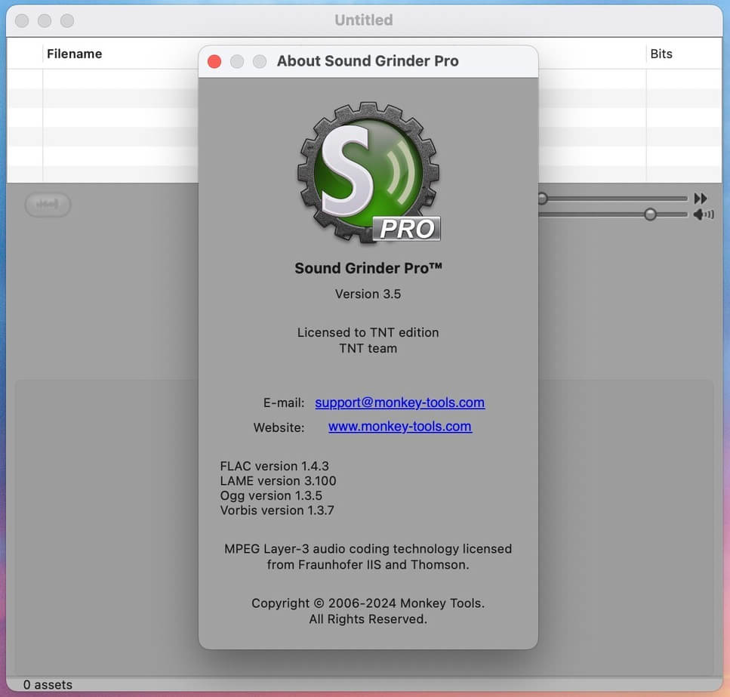Click the Untitled window's close button
Viewport: 730px width, 697px height.
[22, 20]
